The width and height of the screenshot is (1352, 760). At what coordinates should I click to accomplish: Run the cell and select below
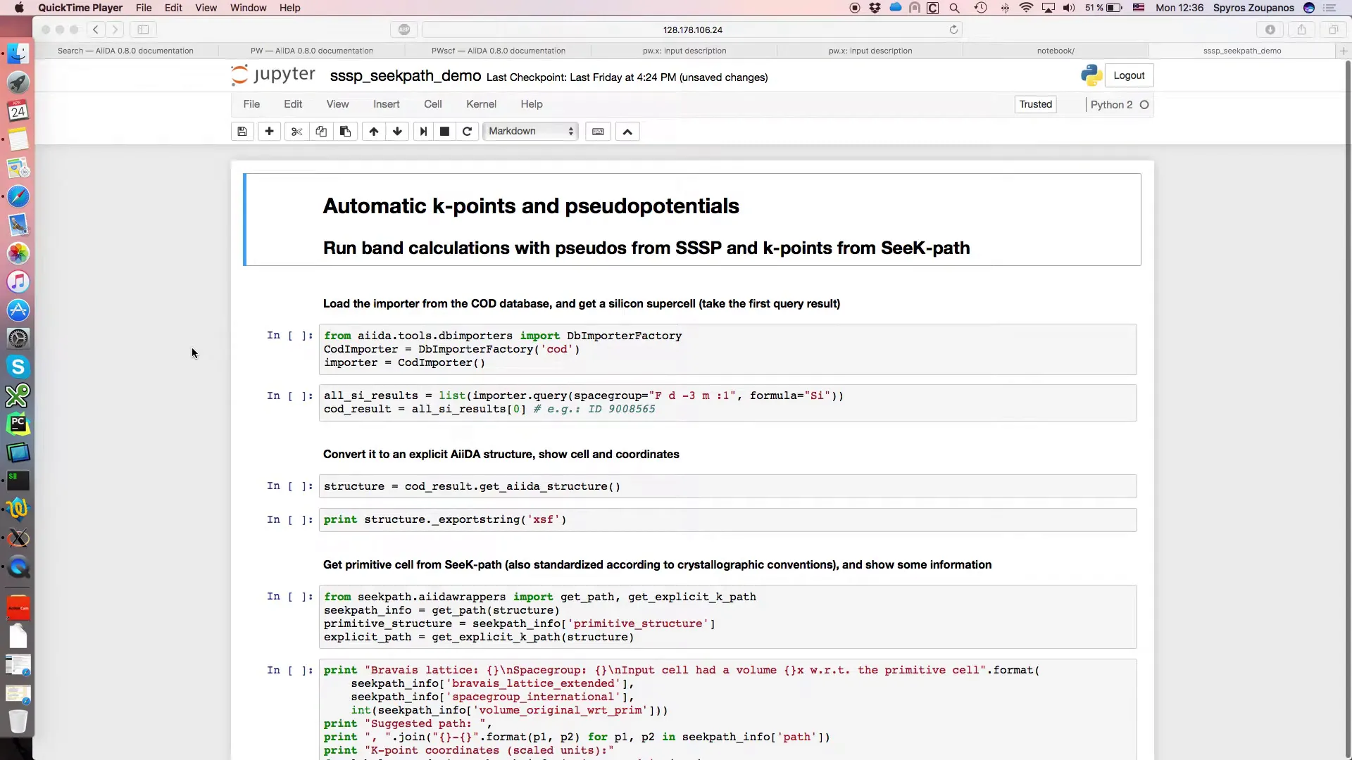[x=423, y=132]
